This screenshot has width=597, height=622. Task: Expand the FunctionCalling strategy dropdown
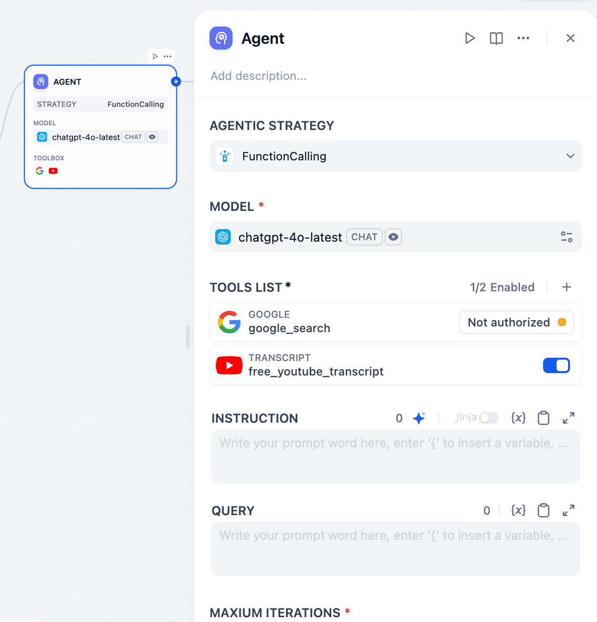pos(396,156)
